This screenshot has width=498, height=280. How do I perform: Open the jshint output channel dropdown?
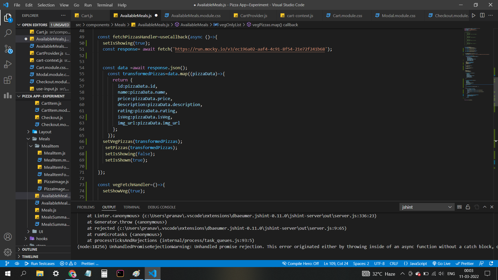[x=427, y=207]
